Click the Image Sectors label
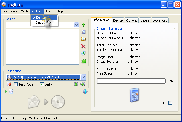 (x=107, y=62)
